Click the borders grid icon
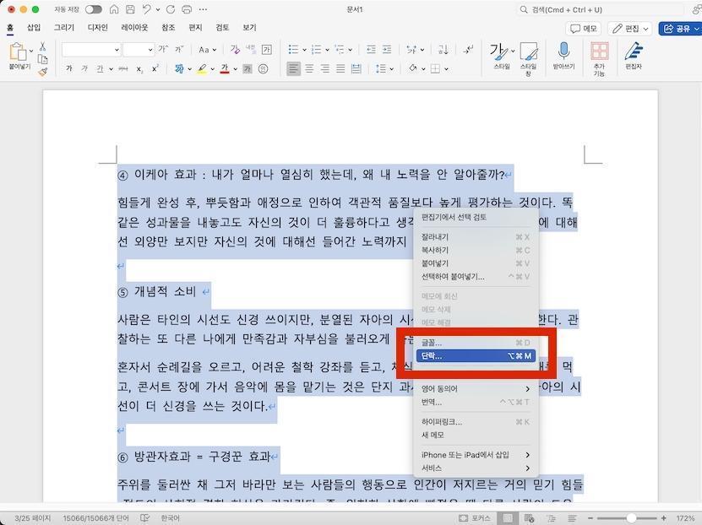 [x=435, y=68]
